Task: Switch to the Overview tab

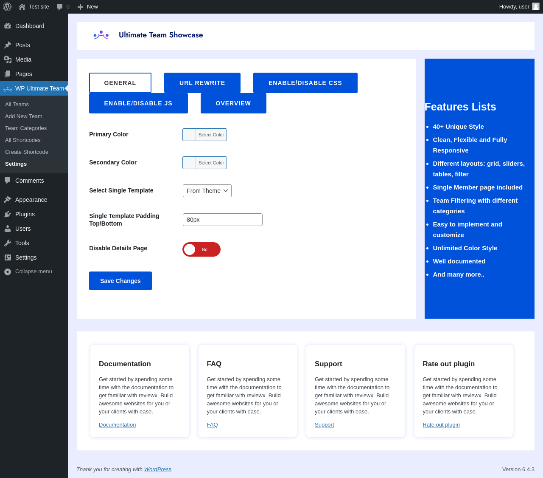Action: tap(233, 103)
